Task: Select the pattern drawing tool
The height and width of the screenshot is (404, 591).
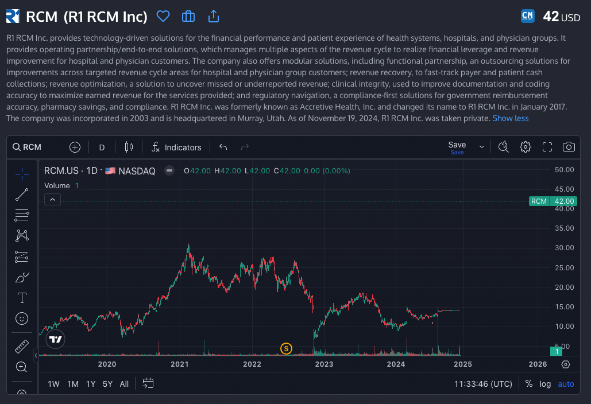Action: coord(22,236)
